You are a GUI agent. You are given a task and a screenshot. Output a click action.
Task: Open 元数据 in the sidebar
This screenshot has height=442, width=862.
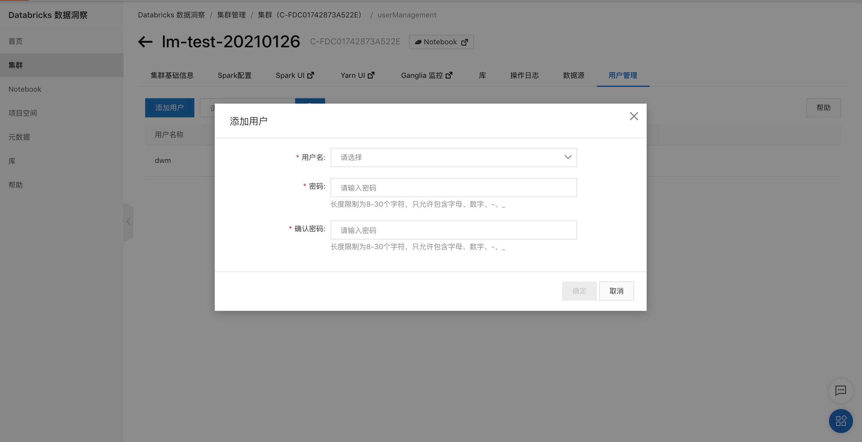pyautogui.click(x=61, y=137)
